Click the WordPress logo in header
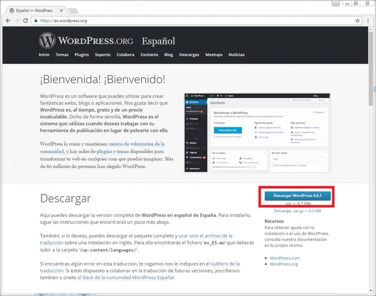 click(x=47, y=40)
